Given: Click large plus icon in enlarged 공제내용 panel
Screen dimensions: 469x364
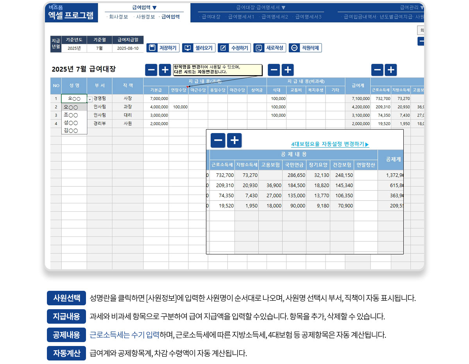Looking at the screenshot, I should [234, 140].
